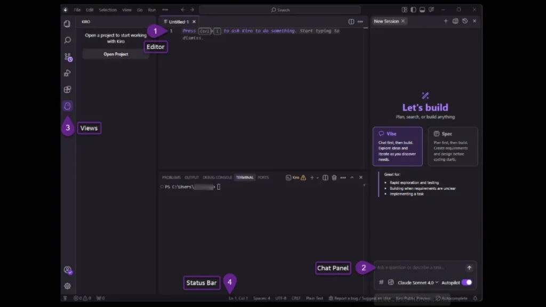546x307 pixels.
Task: Open the Claude Sonnet 4.0 model dropdown
Action: pos(418,282)
